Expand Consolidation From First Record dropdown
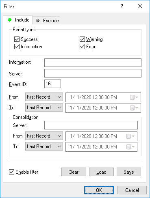This screenshot has width=150, height=198. click(x=44, y=136)
